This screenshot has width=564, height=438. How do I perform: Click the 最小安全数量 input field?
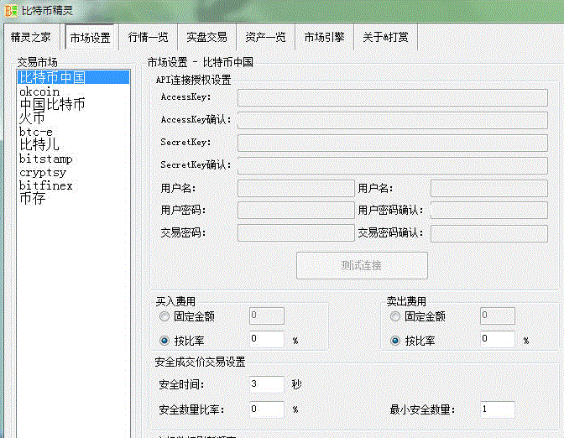[497, 409]
